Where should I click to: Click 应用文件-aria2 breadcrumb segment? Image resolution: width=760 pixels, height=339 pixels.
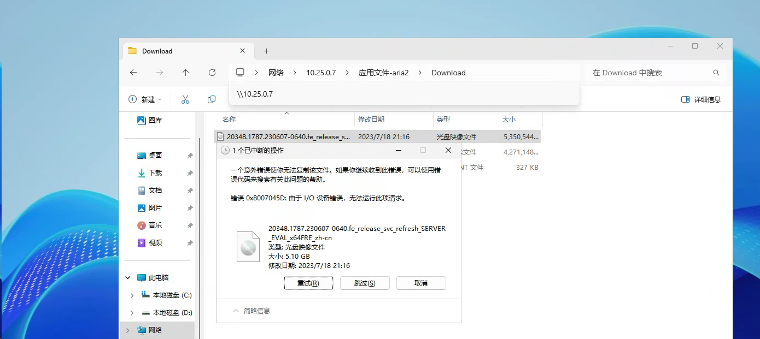[383, 73]
